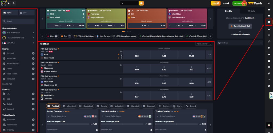Click the plus icon next to eFootball in Virtual Sports
Viewport: 273px width, 133px height.
33,119
